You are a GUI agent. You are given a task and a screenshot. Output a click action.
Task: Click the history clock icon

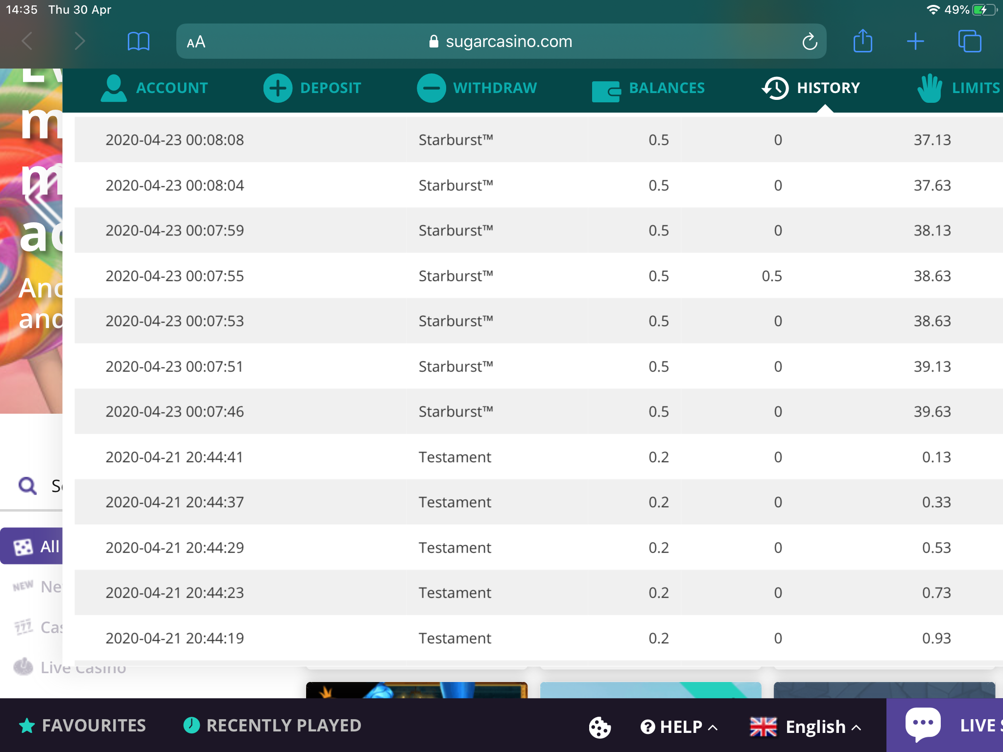tap(775, 88)
